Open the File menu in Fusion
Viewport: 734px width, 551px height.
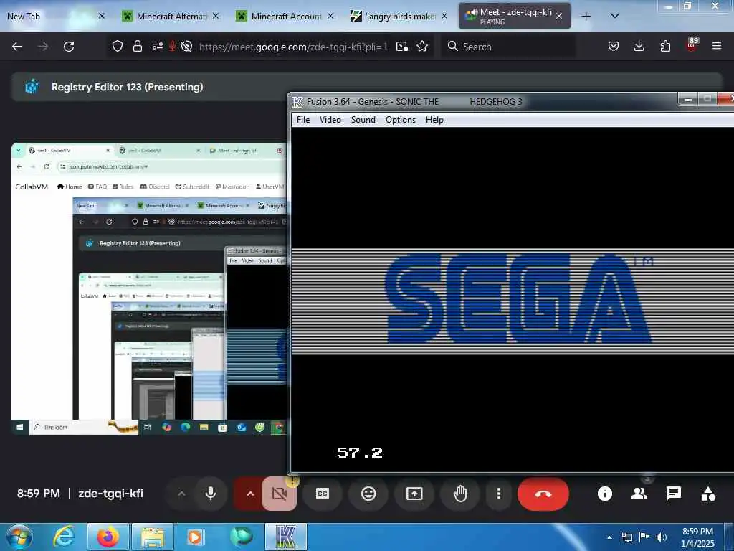[303, 120]
